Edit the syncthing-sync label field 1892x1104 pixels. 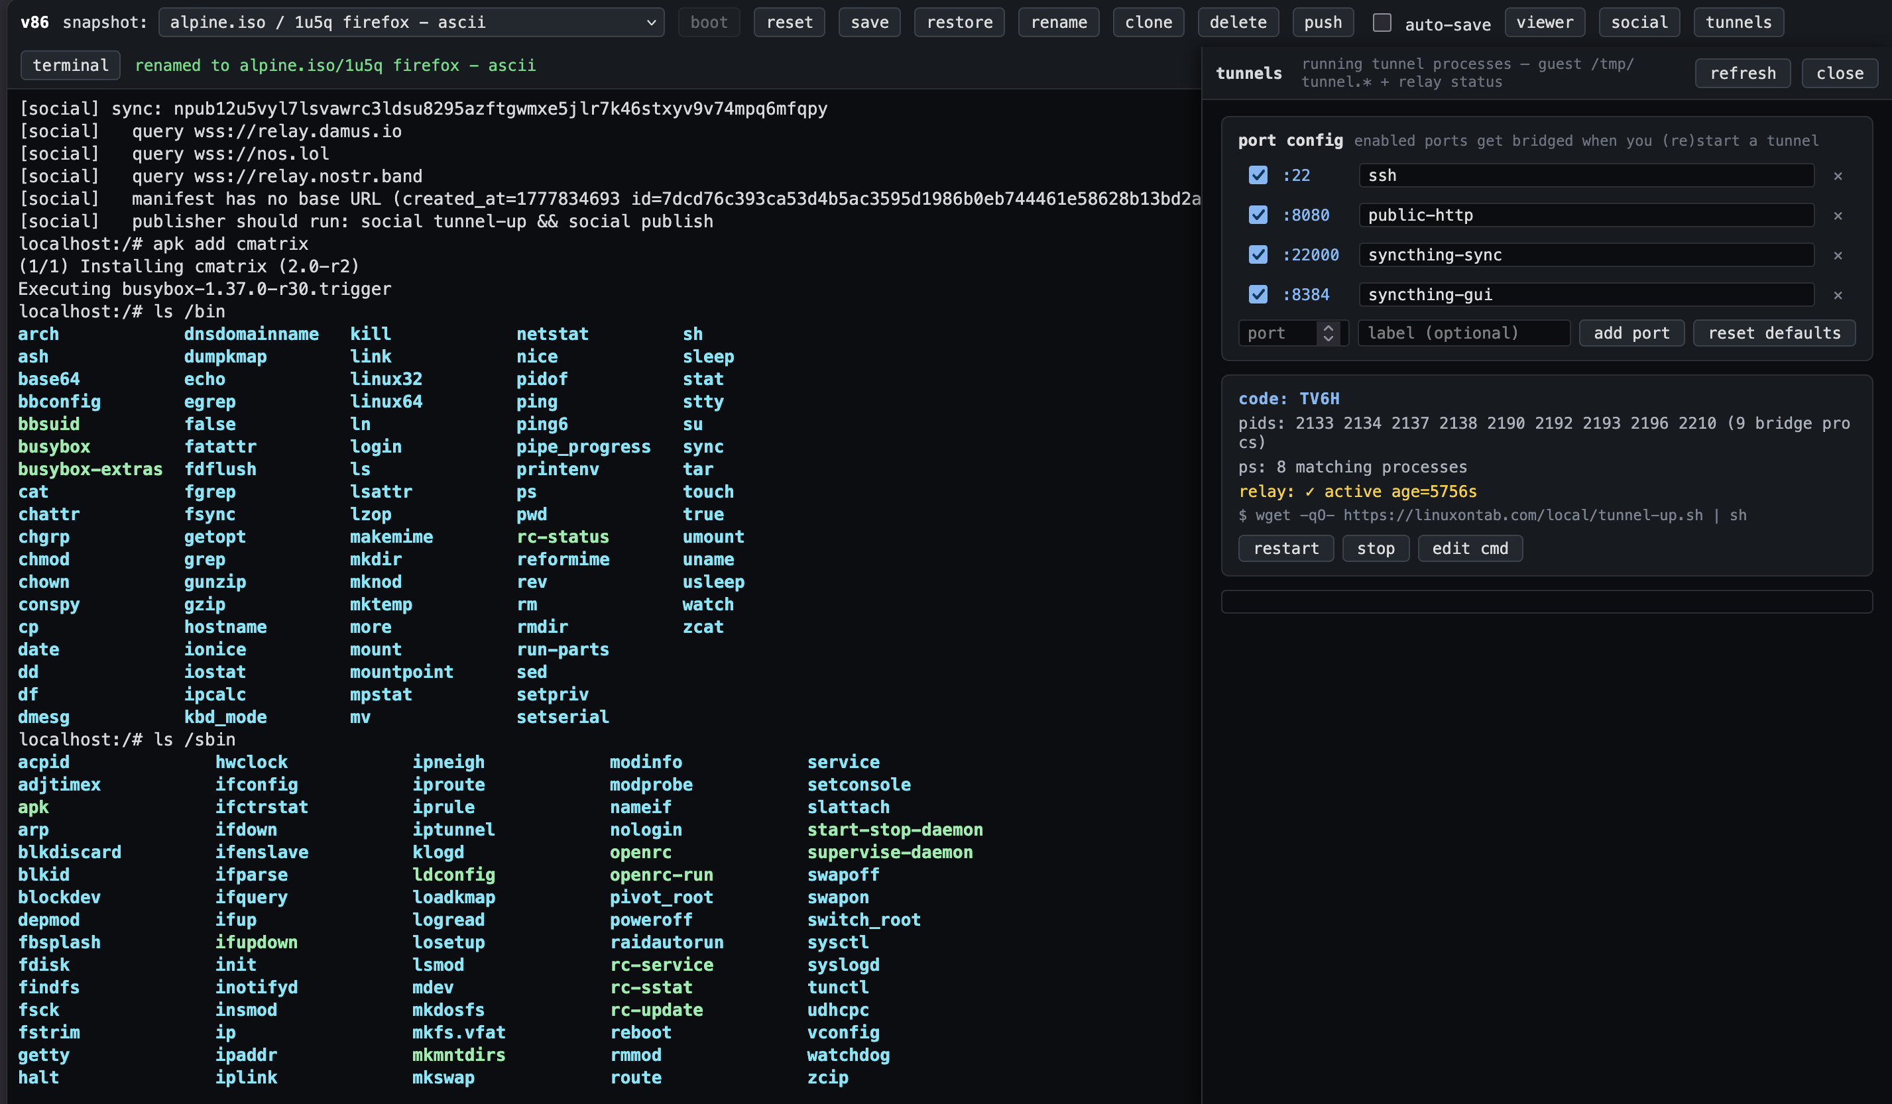(1586, 254)
